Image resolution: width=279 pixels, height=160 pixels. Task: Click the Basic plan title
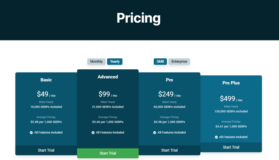pyautogui.click(x=46, y=80)
